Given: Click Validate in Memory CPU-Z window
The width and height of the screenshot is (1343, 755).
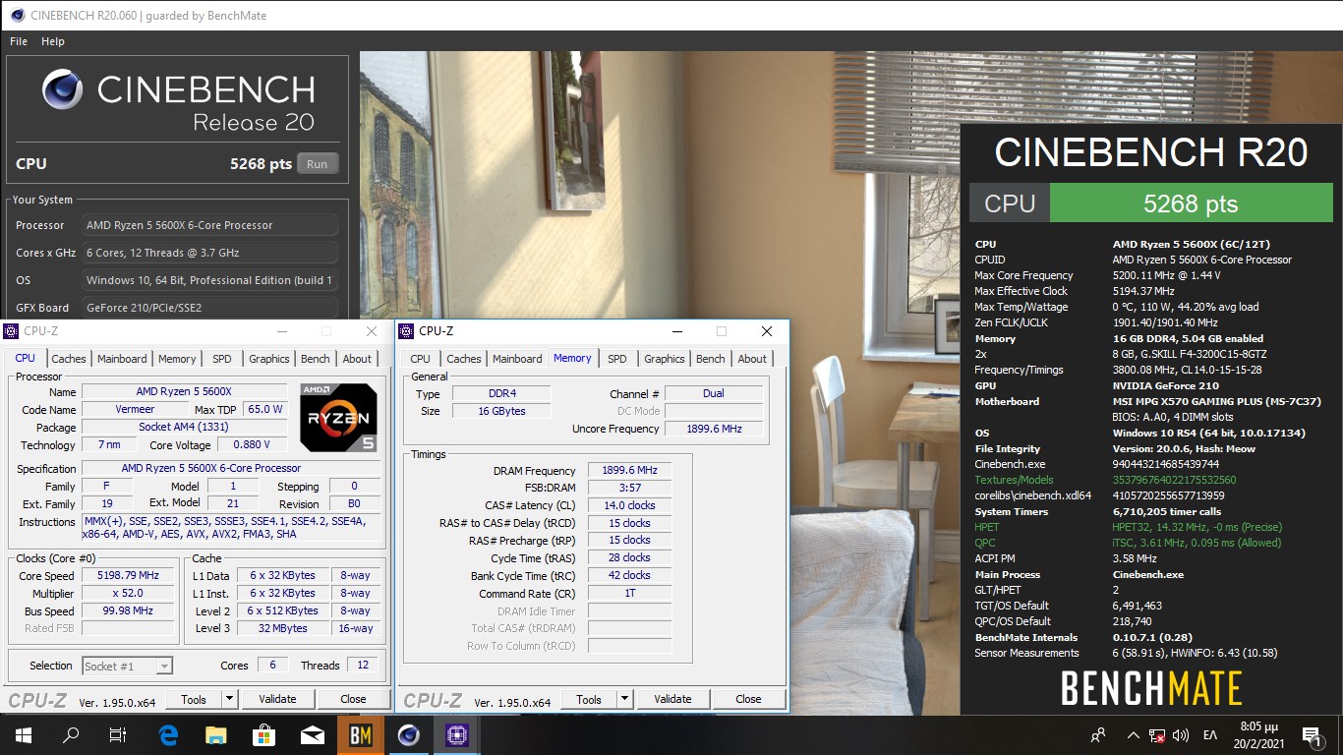Looking at the screenshot, I should coord(672,699).
